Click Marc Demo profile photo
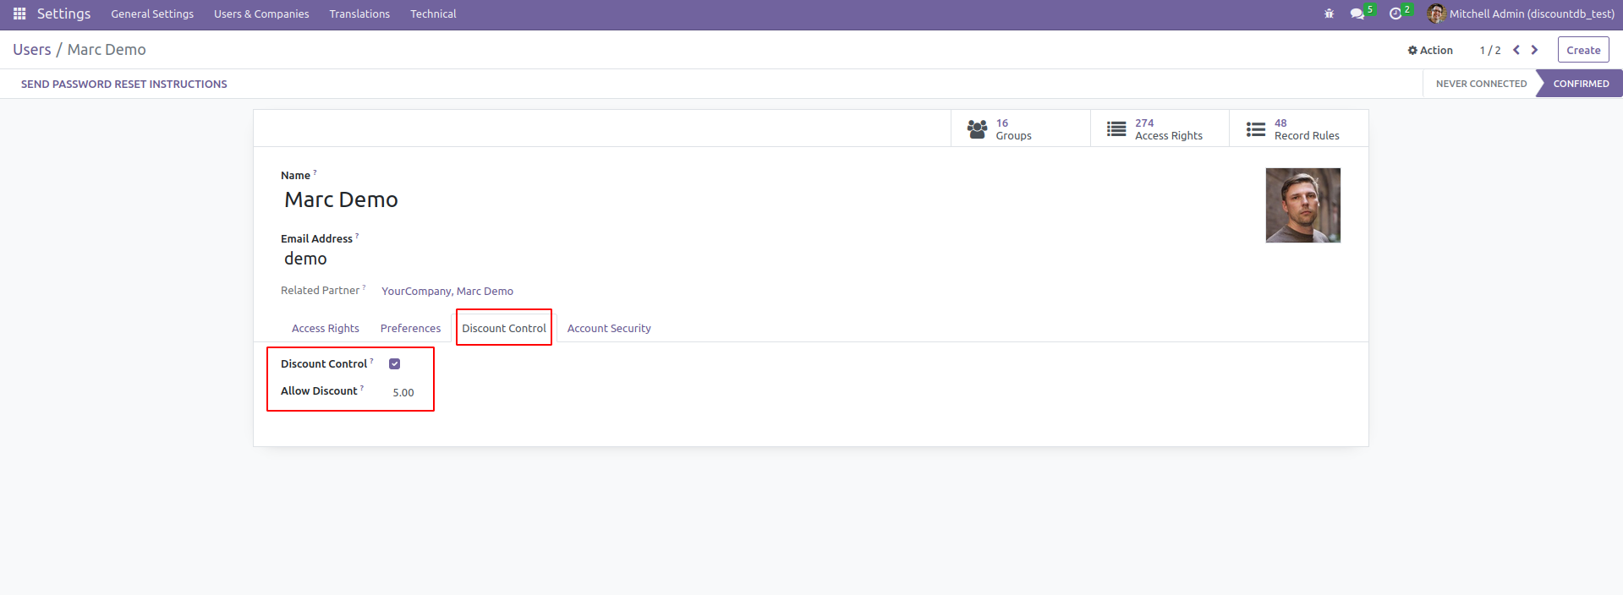Viewport: 1623px width, 595px height. 1302,205
